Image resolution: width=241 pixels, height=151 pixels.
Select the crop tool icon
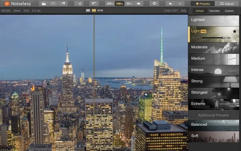pyautogui.click(x=78, y=4)
